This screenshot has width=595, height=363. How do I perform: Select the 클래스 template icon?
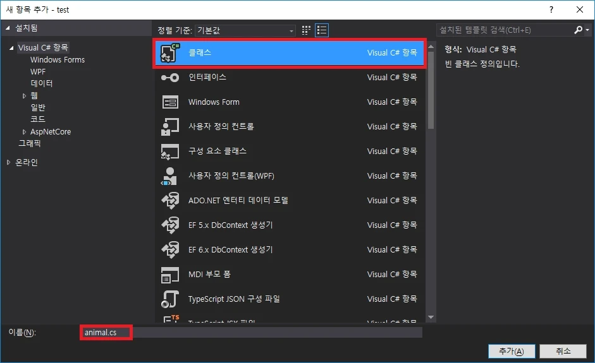[170, 54]
